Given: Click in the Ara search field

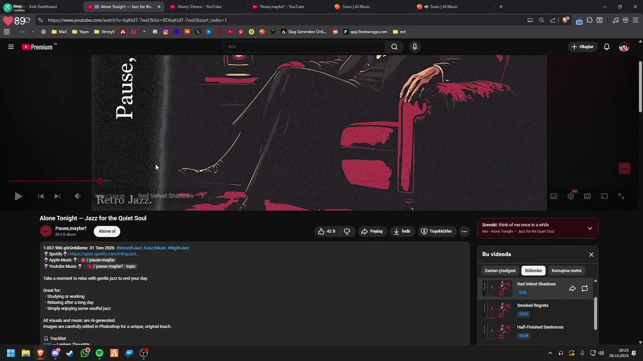Looking at the screenshot, I should click(304, 47).
